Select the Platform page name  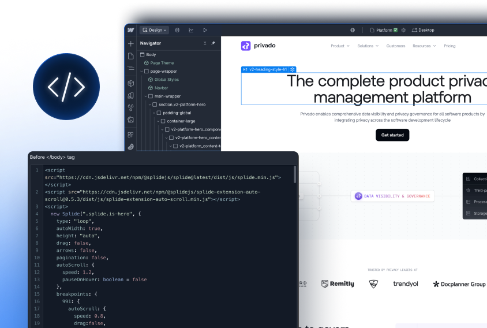pyautogui.click(x=384, y=30)
